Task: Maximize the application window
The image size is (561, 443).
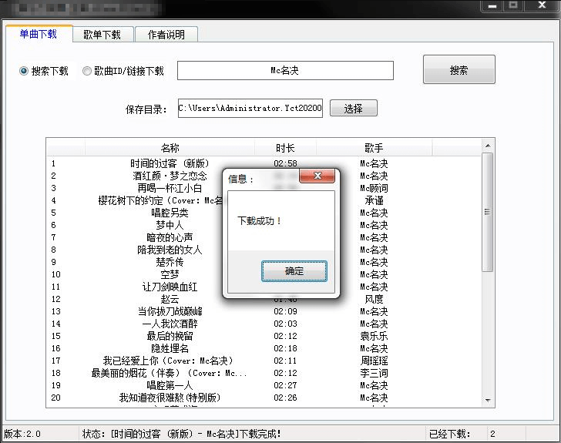Action: tap(514, 5)
